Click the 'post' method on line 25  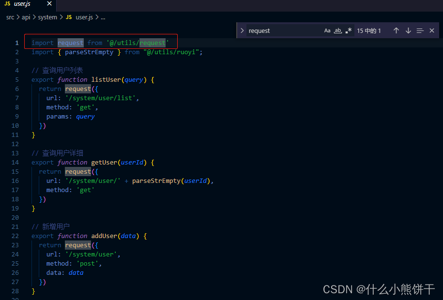point(87,264)
